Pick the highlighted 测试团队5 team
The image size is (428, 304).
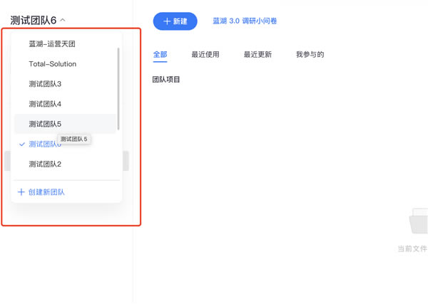pyautogui.click(x=45, y=124)
